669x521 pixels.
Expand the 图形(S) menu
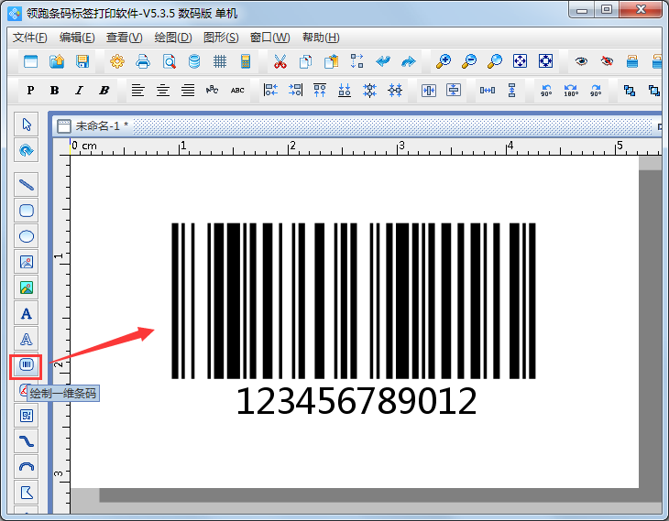click(x=221, y=38)
